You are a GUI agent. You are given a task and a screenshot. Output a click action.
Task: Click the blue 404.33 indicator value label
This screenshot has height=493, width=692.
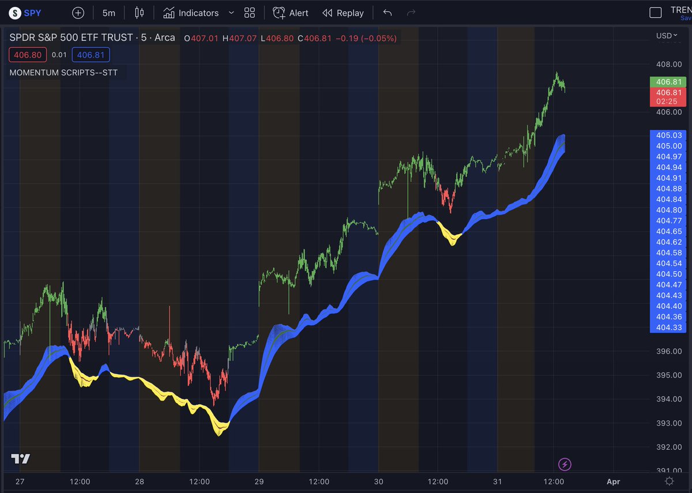(x=668, y=328)
